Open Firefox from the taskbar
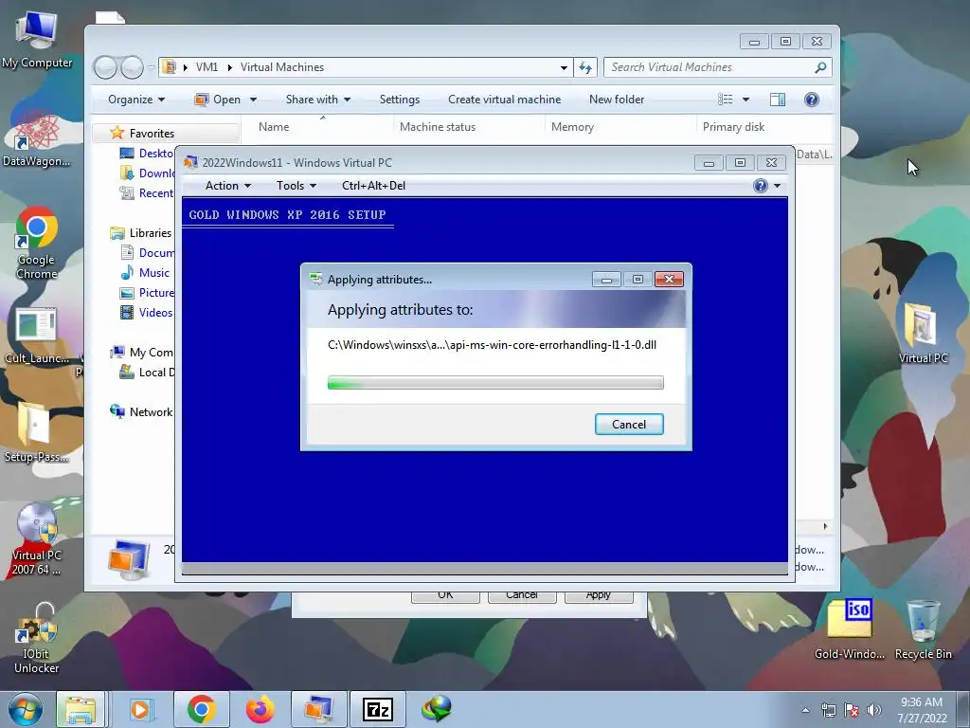Viewport: 970px width, 728px height. [260, 709]
